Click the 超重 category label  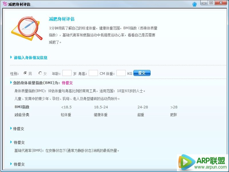[141, 115]
